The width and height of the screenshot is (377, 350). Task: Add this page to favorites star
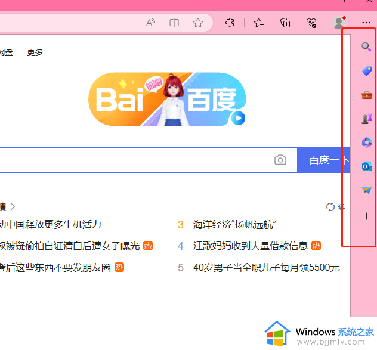[x=198, y=23]
